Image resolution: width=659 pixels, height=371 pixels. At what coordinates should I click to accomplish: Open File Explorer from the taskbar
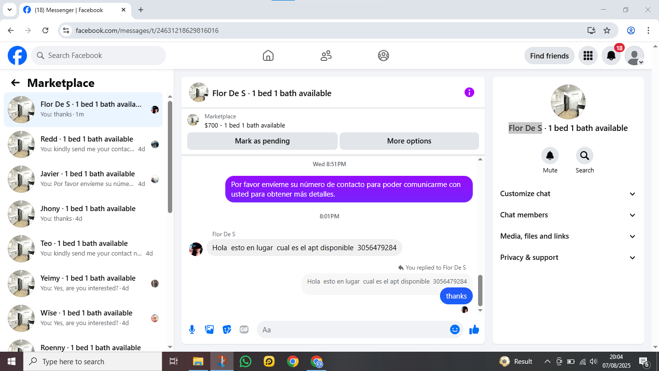click(x=198, y=361)
